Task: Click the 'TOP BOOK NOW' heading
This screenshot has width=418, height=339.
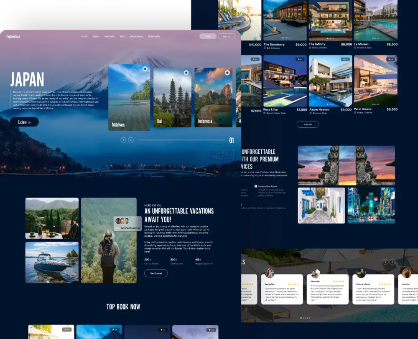Action: coord(123,307)
